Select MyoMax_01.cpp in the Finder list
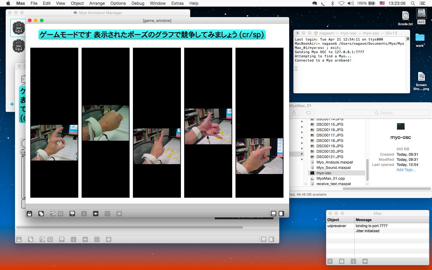The image size is (432, 270). [x=331, y=178]
